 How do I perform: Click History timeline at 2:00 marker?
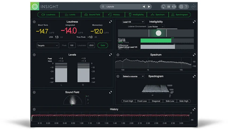tap(131, 123)
